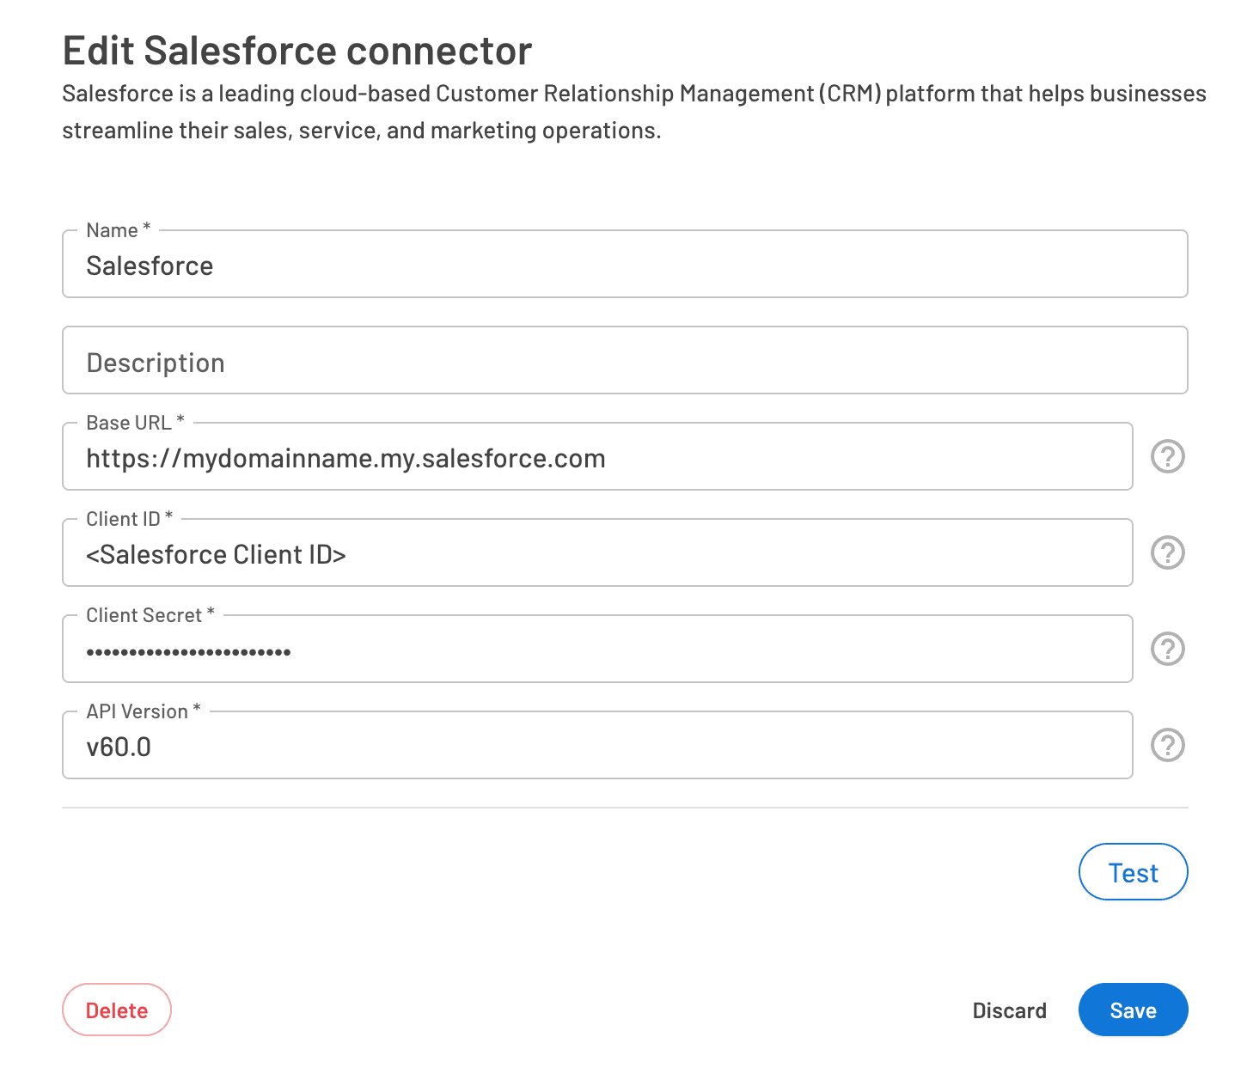Click the "Client Secret *" field label

pos(150,615)
